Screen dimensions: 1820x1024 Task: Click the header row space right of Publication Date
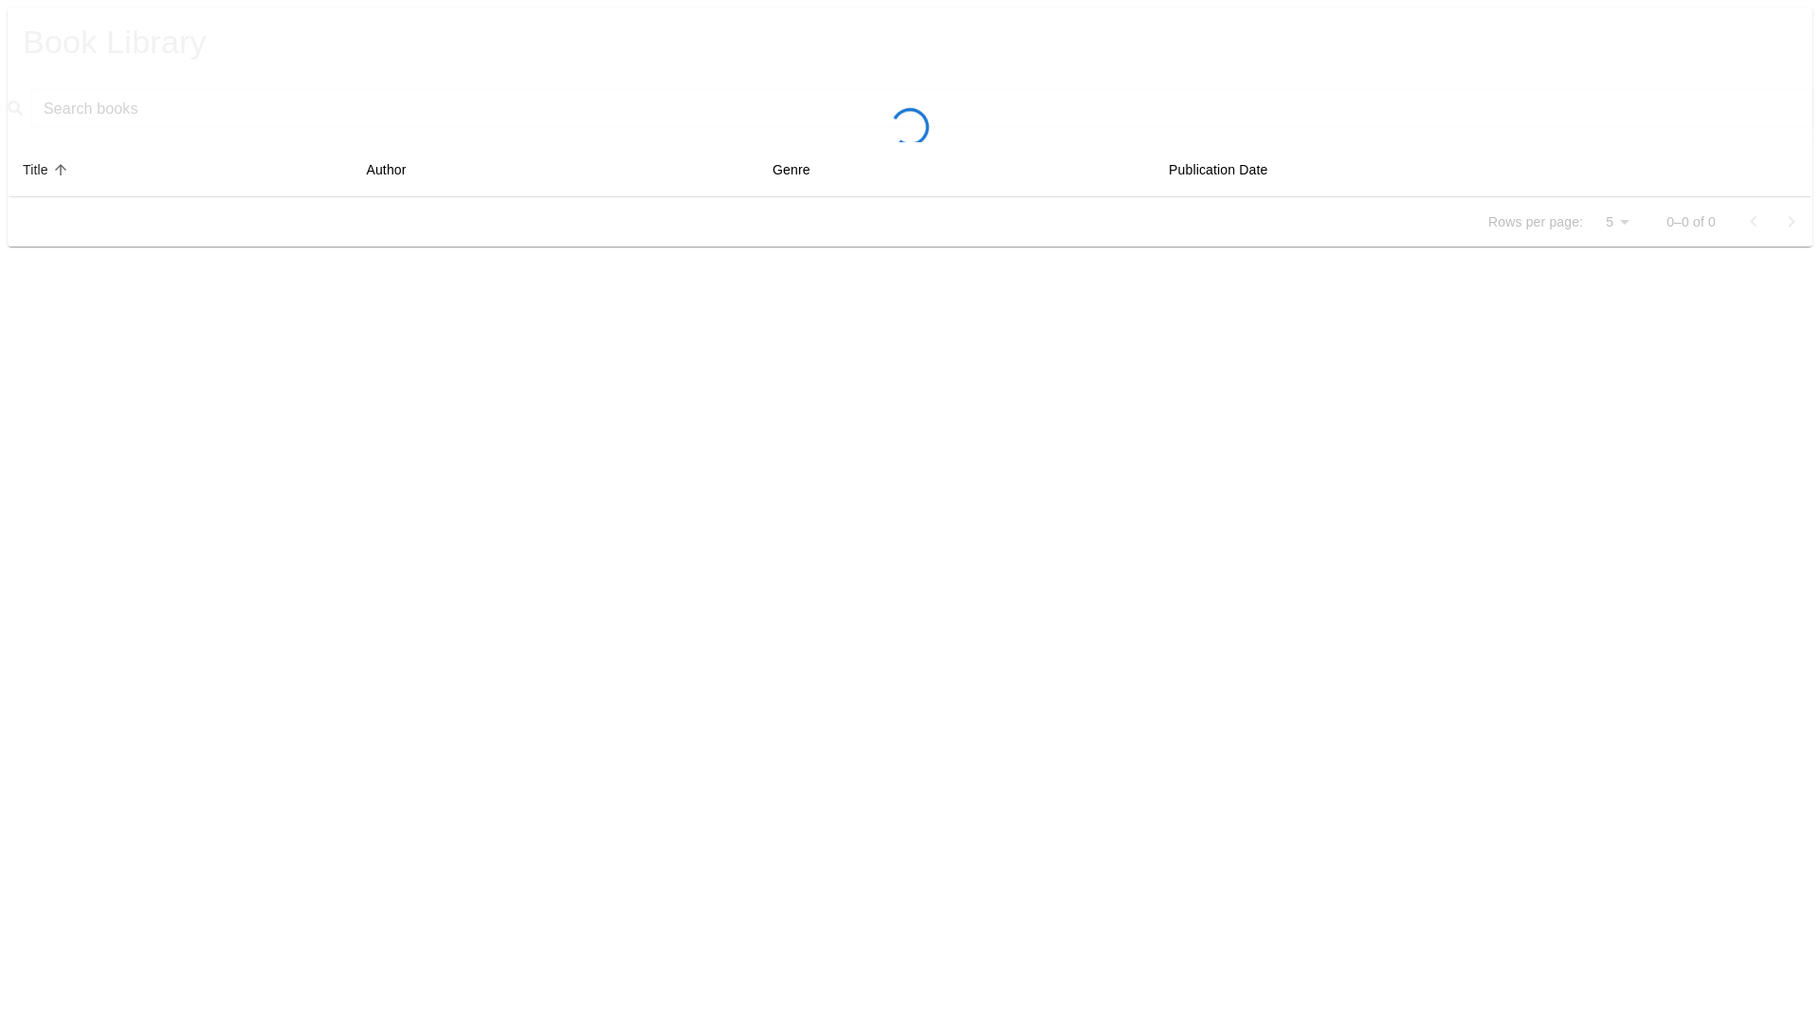coord(1564,170)
